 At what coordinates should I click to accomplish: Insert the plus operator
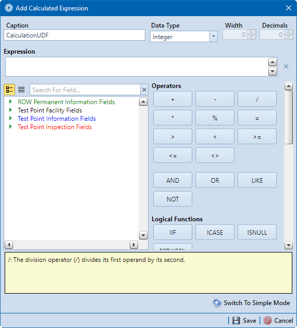pos(172,99)
